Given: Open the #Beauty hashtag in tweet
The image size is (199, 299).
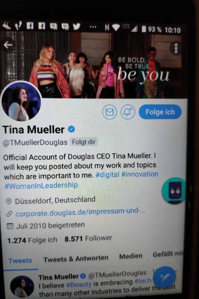Looking at the screenshot, I should [x=79, y=284].
